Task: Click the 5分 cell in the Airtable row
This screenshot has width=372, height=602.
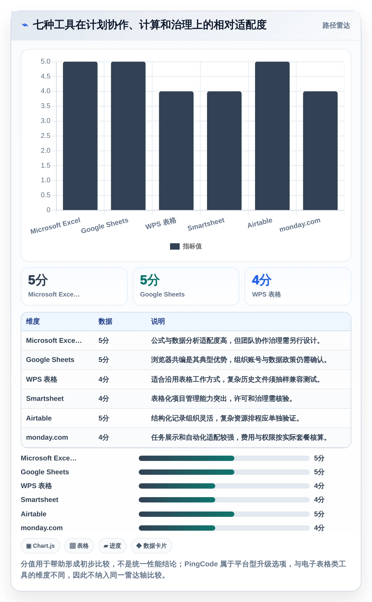Action: [104, 418]
